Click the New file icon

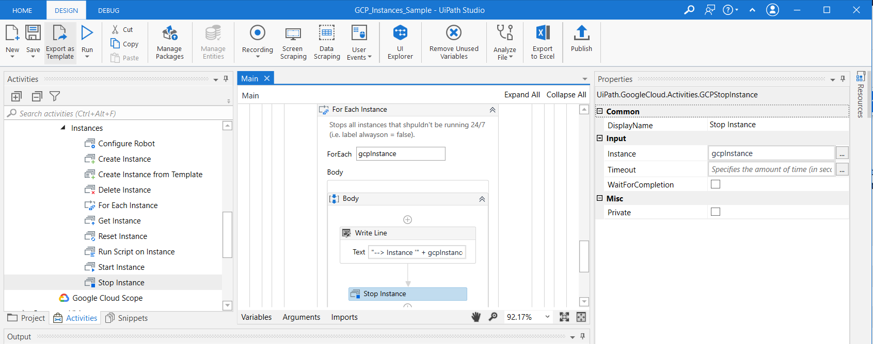coord(12,33)
